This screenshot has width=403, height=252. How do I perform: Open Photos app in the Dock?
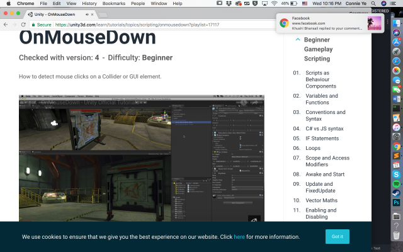coord(396,71)
